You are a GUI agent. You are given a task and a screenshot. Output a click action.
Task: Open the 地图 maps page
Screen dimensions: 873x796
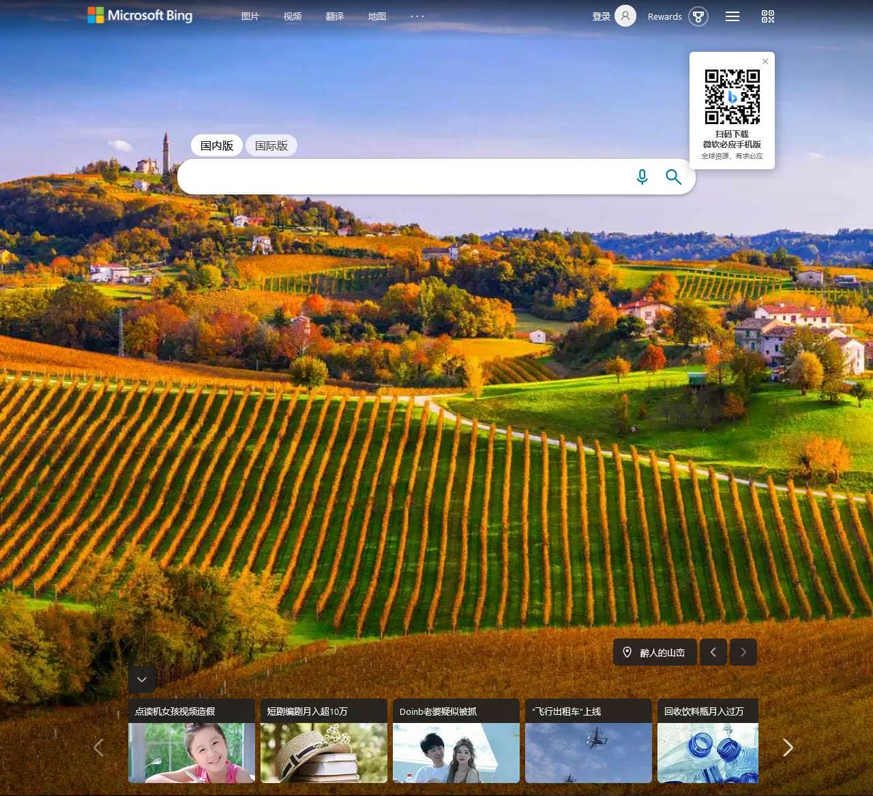coord(377,16)
